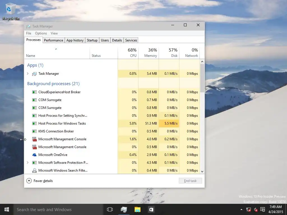Image resolution: width=287 pixels, height=215 pixels.
Task: Click the Microsoft Software Protection P... icon
Action: point(34,163)
